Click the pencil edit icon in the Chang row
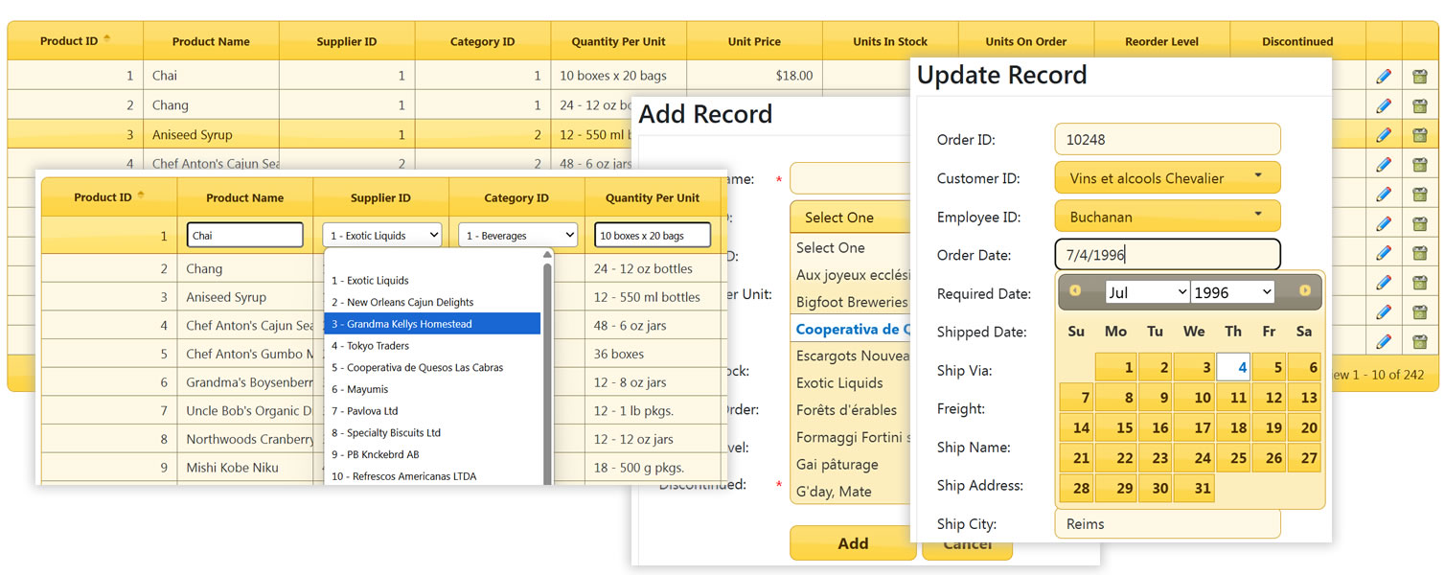This screenshot has width=1445, height=575. (x=1383, y=105)
